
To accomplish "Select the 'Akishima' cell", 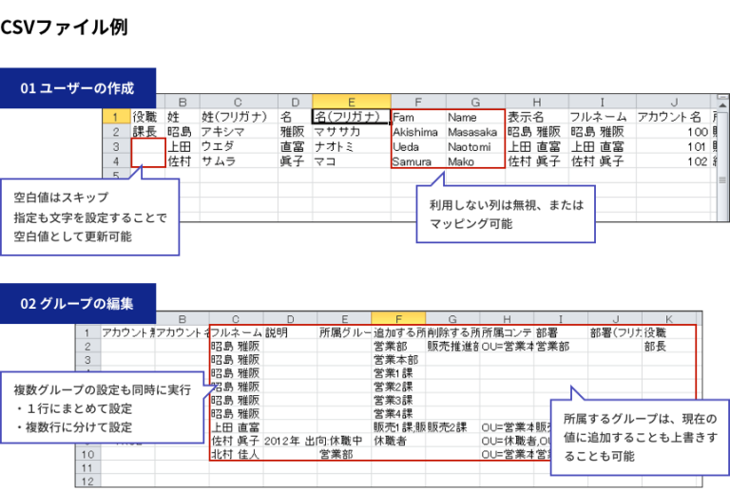I will [416, 132].
